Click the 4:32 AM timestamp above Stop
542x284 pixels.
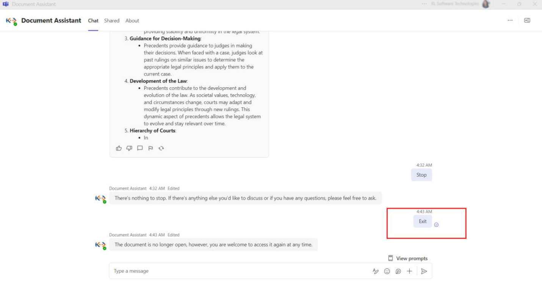click(424, 165)
